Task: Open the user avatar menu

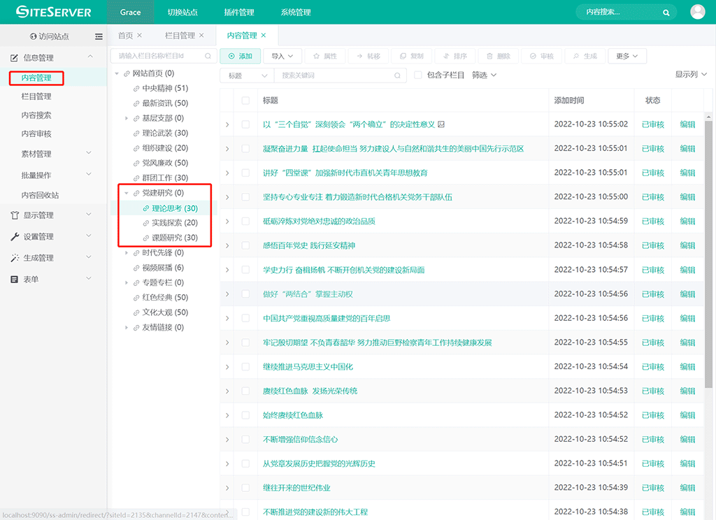Action: pos(697,12)
